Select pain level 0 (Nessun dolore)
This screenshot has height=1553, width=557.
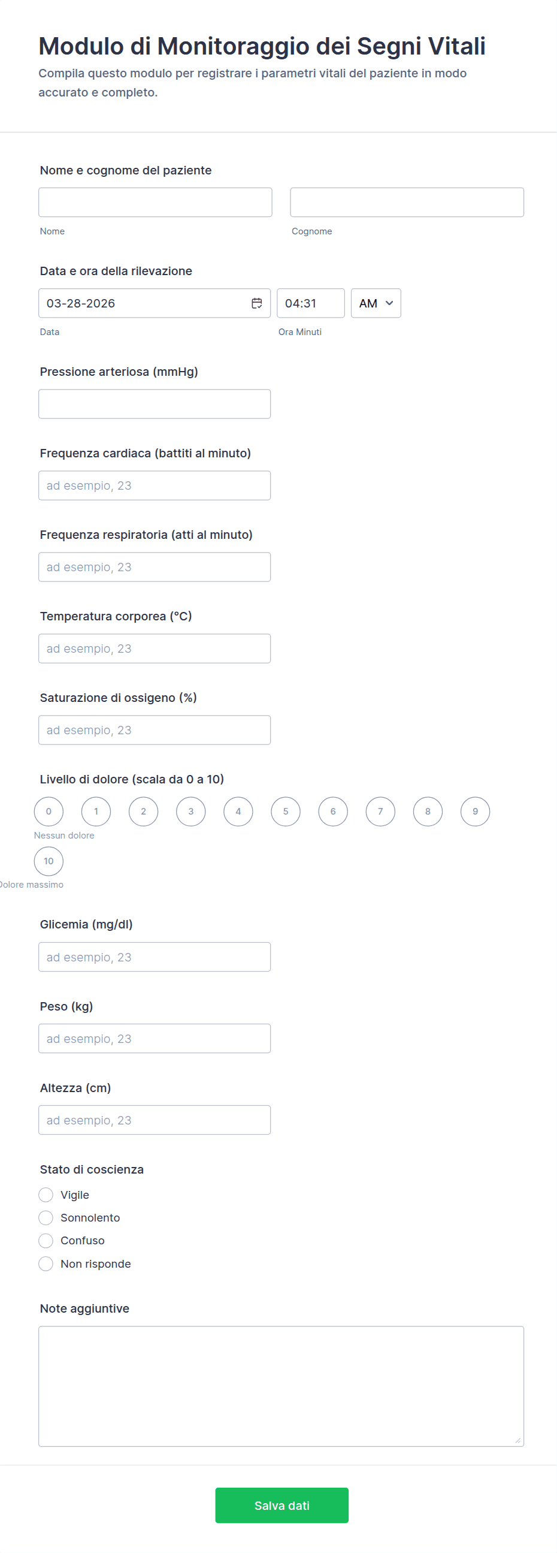click(x=49, y=812)
